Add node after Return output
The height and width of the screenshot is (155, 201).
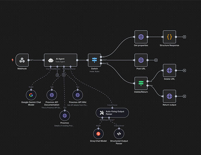coord(184,96)
